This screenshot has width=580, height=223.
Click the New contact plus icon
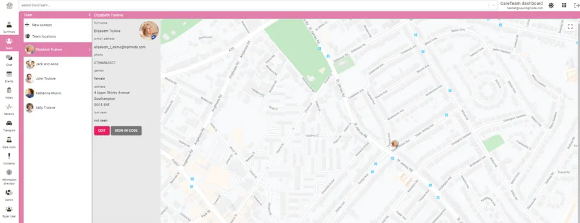(x=27, y=25)
